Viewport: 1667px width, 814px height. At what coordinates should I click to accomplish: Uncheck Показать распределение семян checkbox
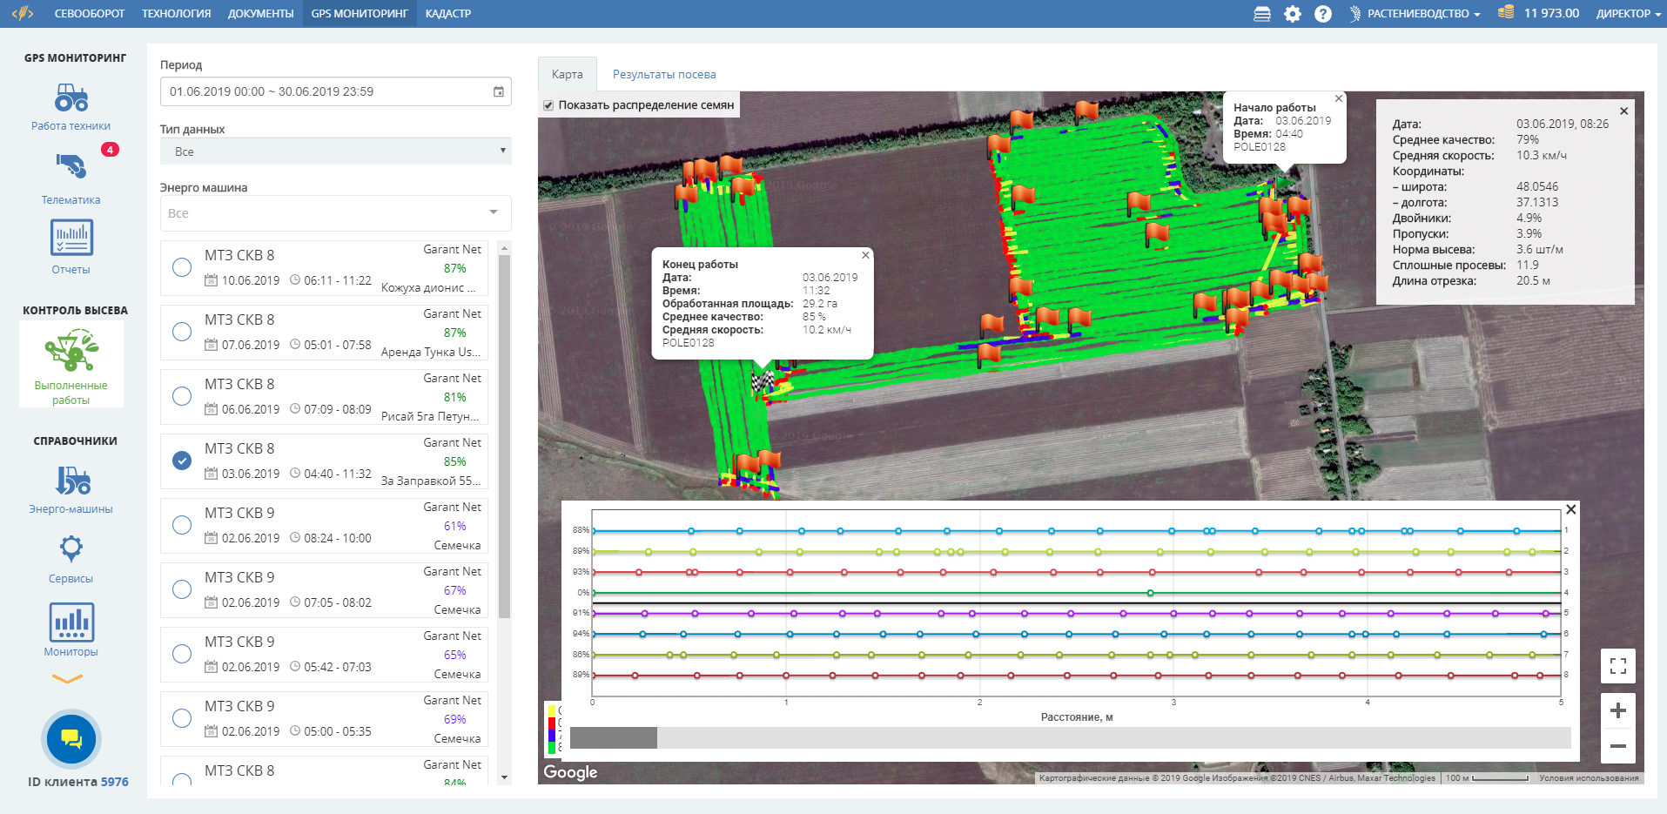pyautogui.click(x=548, y=105)
